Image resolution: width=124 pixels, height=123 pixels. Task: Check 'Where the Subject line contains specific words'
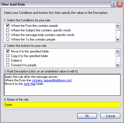pos(8,30)
